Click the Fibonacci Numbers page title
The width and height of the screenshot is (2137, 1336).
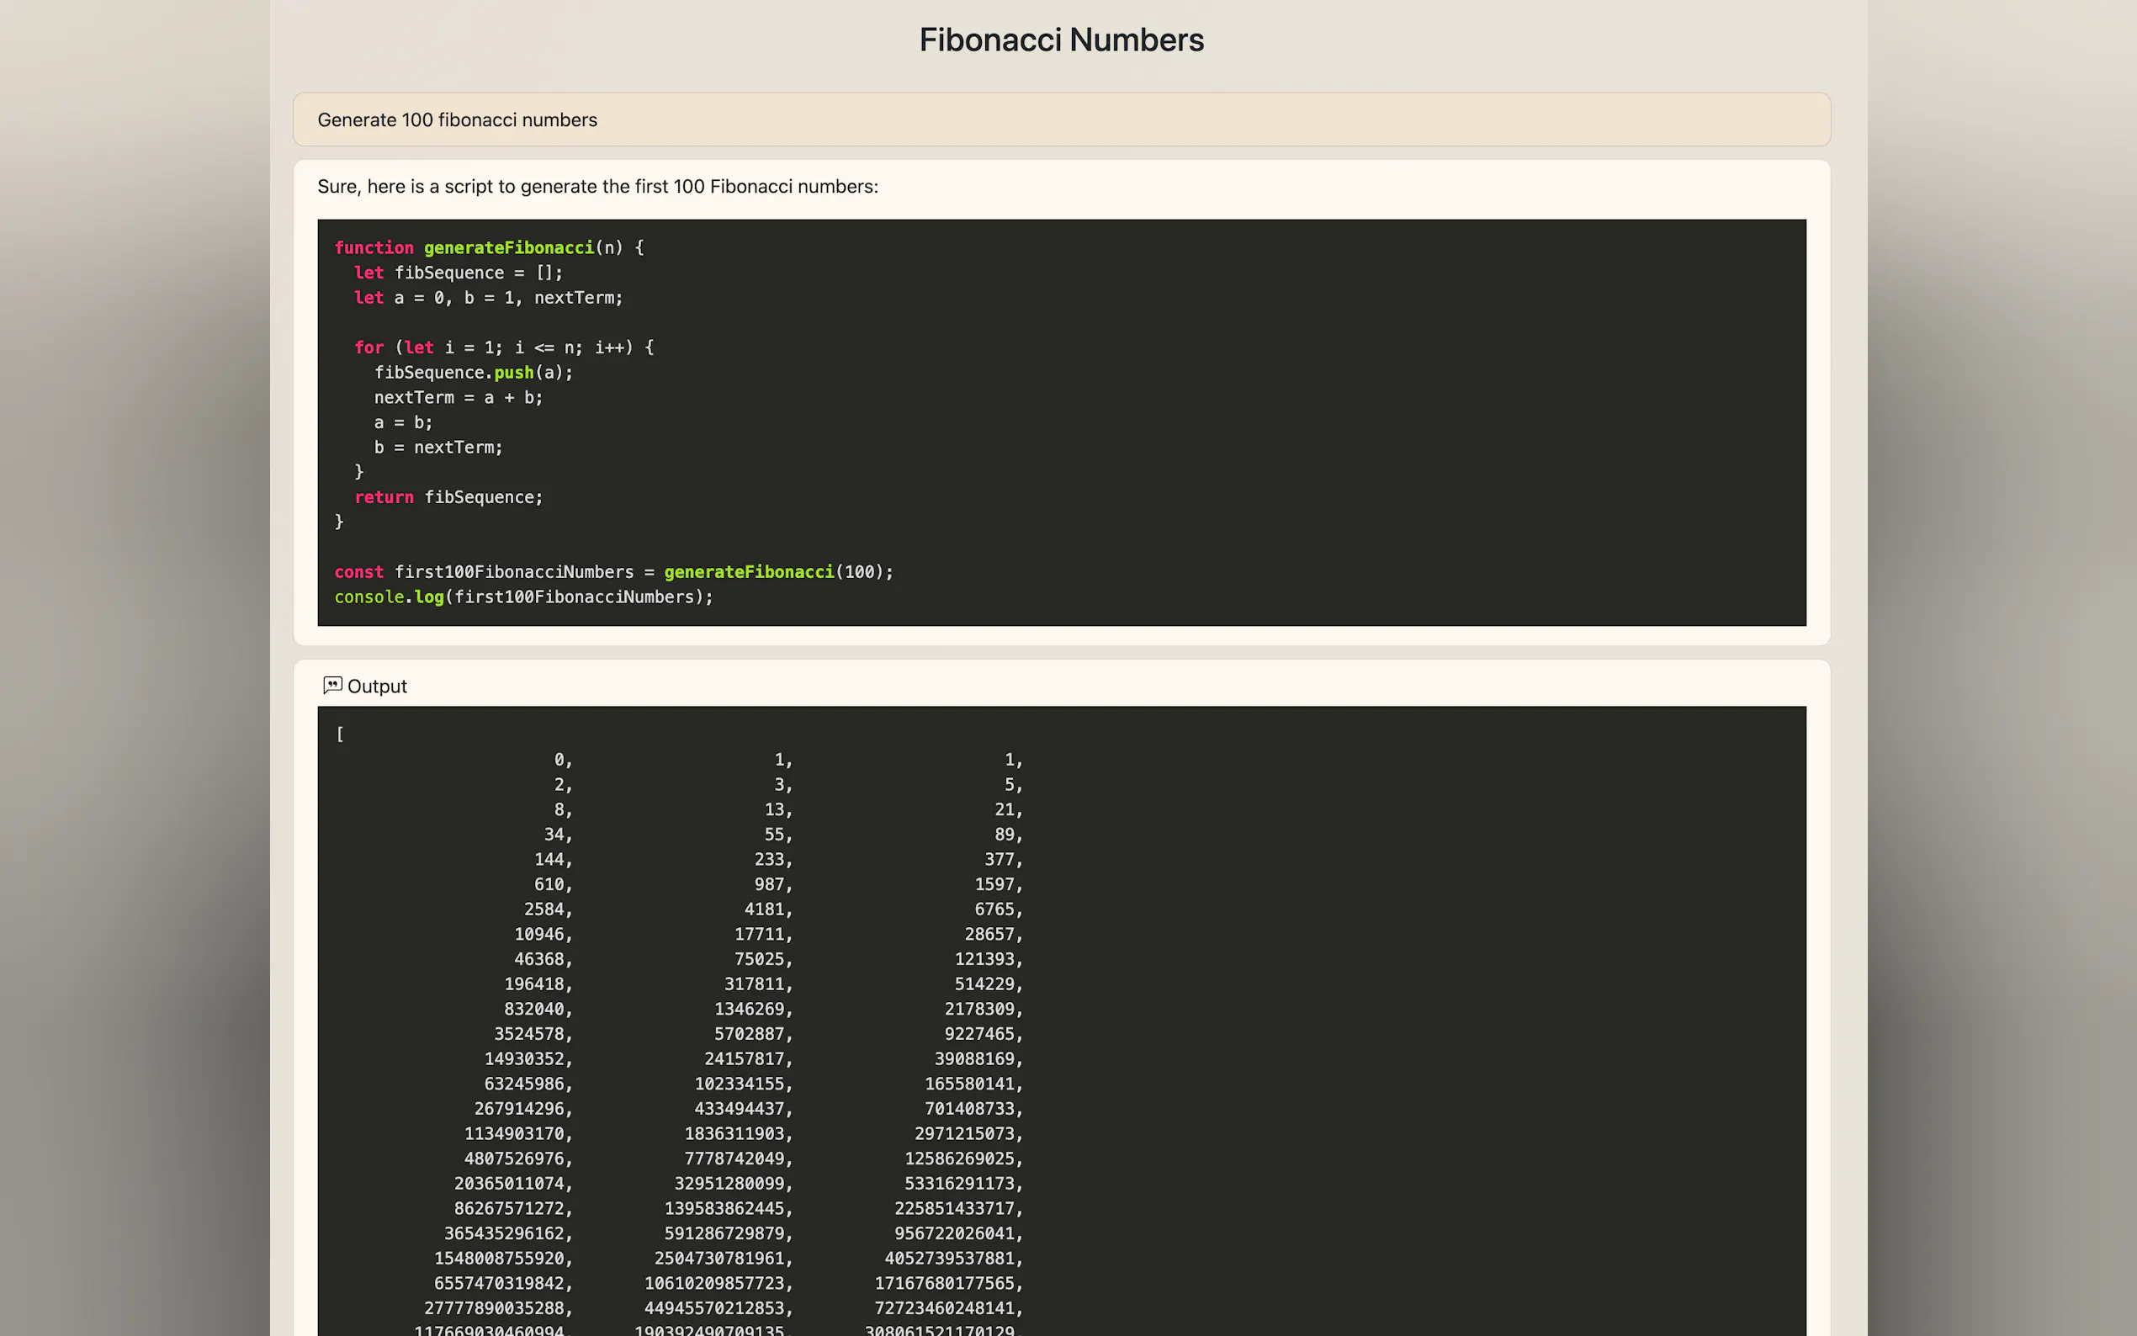click(x=1061, y=40)
